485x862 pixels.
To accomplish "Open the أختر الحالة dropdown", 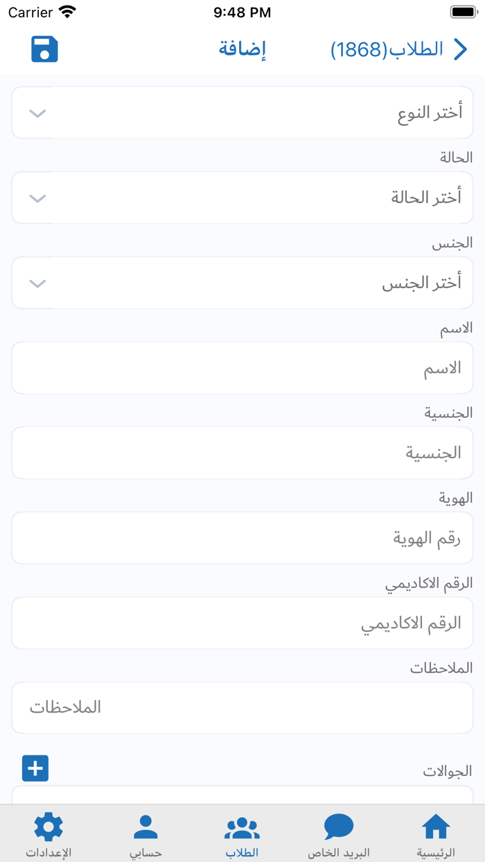I will (x=242, y=197).
